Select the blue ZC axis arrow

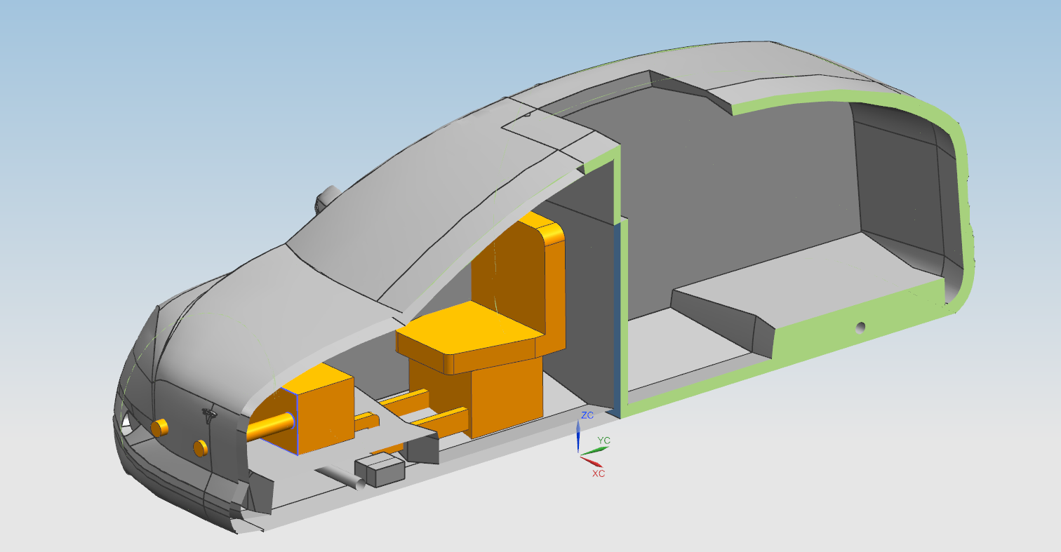(x=578, y=436)
